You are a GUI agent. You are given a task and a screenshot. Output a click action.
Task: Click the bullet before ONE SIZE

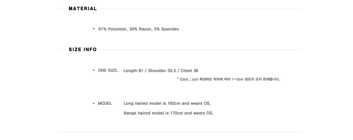click(93, 70)
